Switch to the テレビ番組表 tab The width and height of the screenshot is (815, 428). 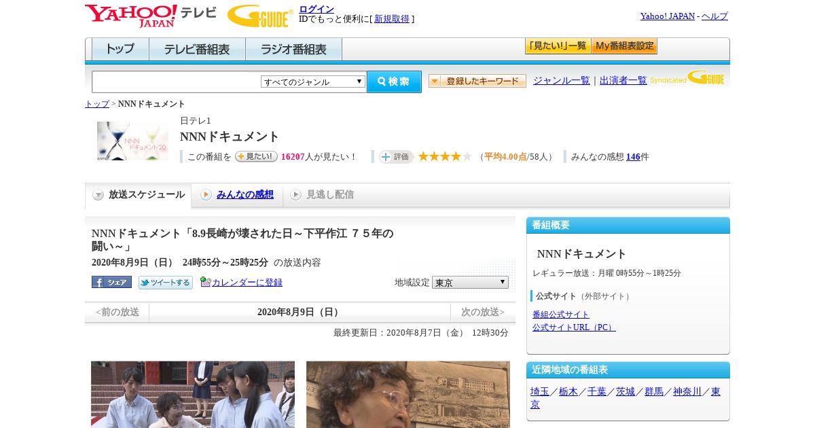point(197,50)
